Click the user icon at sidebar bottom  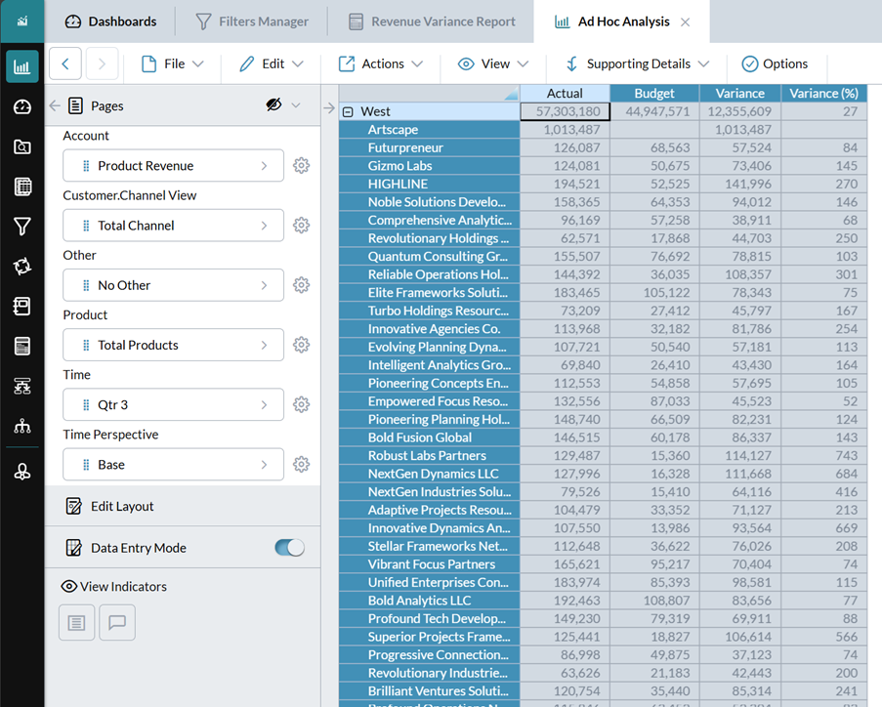[x=21, y=473]
